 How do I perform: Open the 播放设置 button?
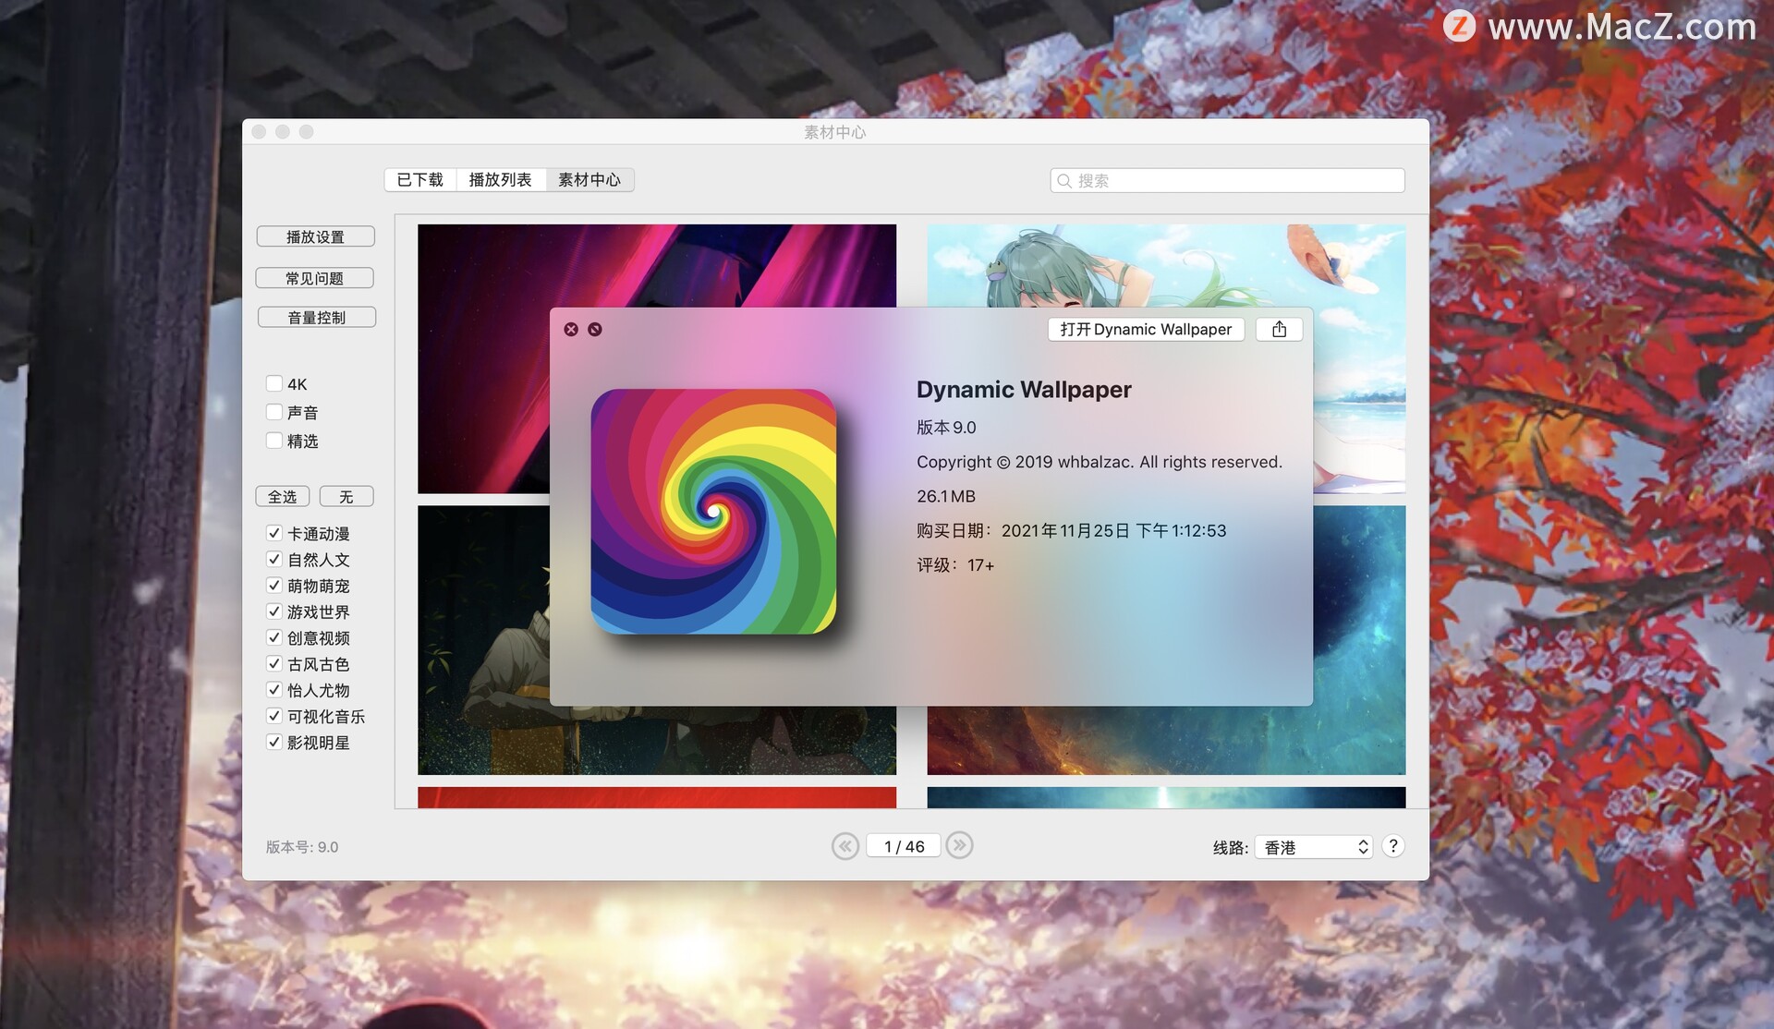pyautogui.click(x=316, y=237)
